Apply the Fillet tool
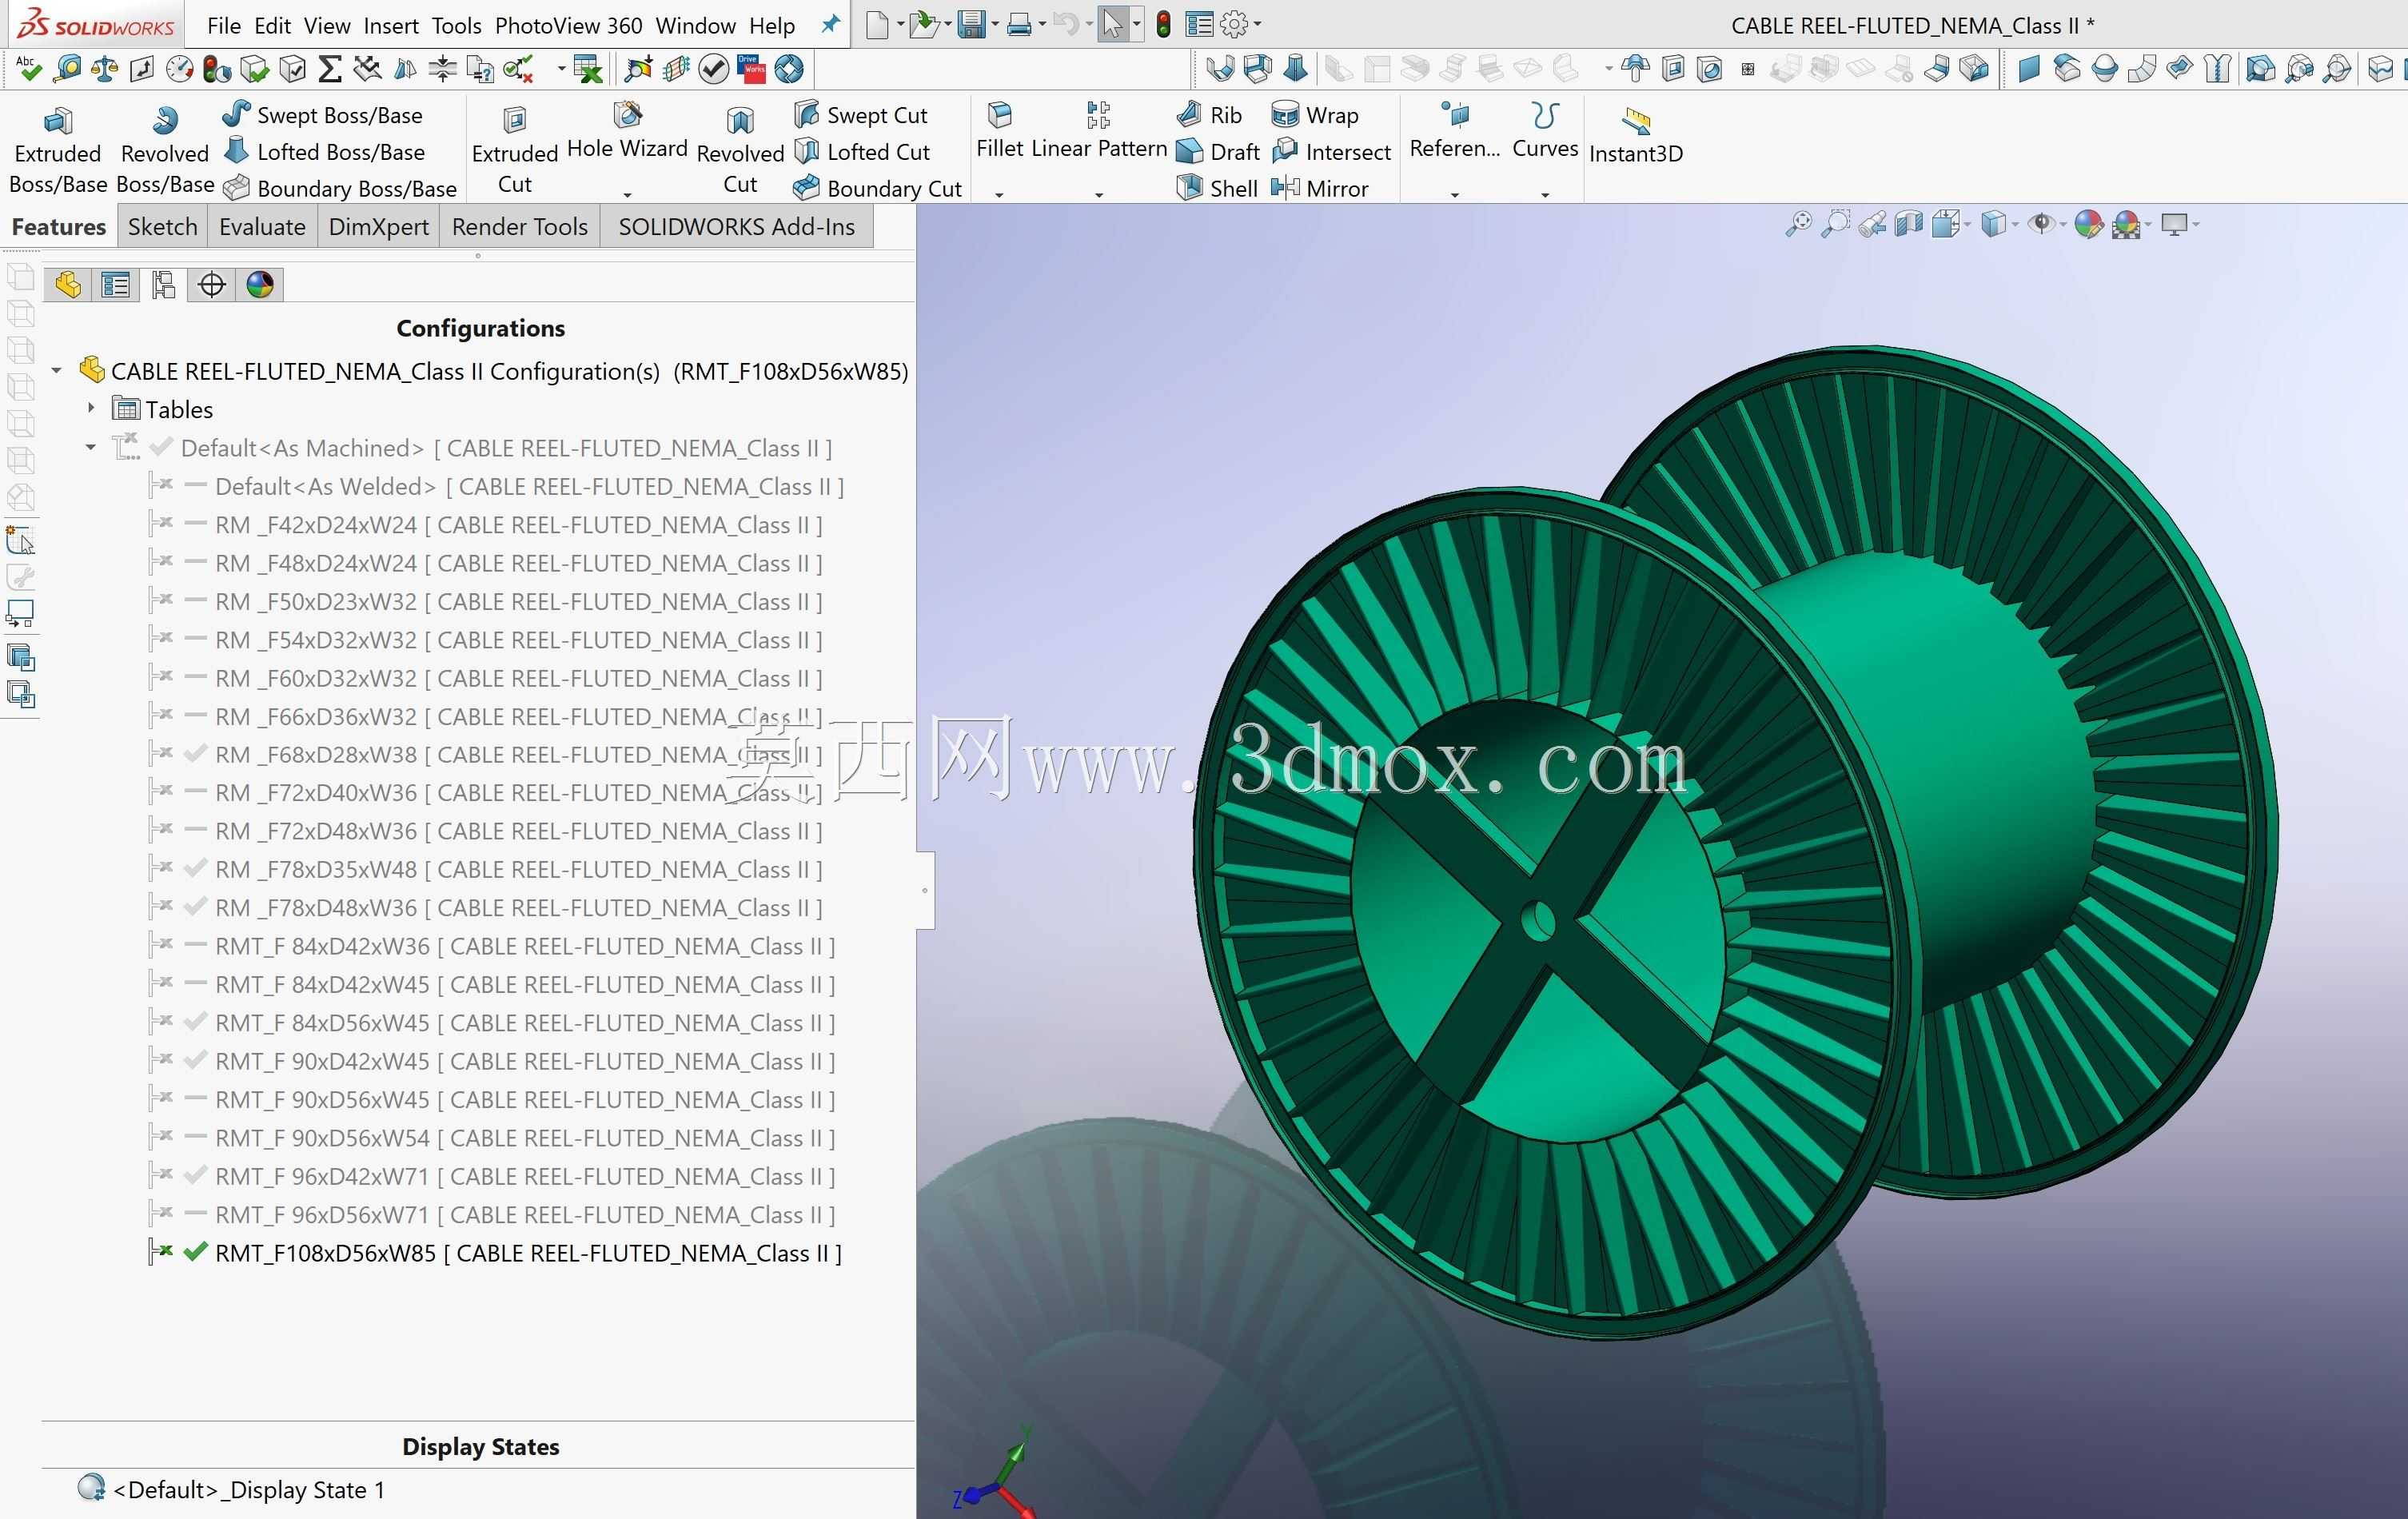 pos(1000,132)
